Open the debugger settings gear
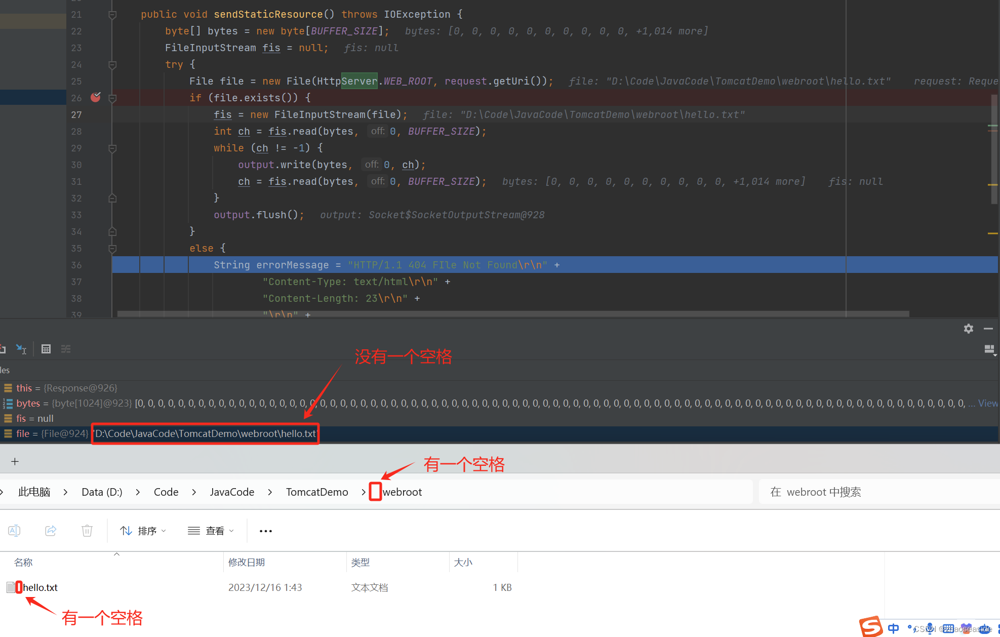Image resolution: width=1000 pixels, height=637 pixels. pyautogui.click(x=969, y=329)
